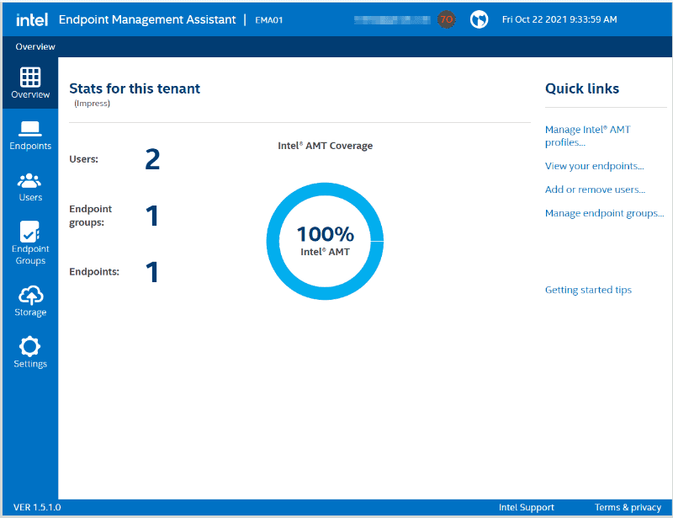Go to Users via the people icon

(30, 181)
